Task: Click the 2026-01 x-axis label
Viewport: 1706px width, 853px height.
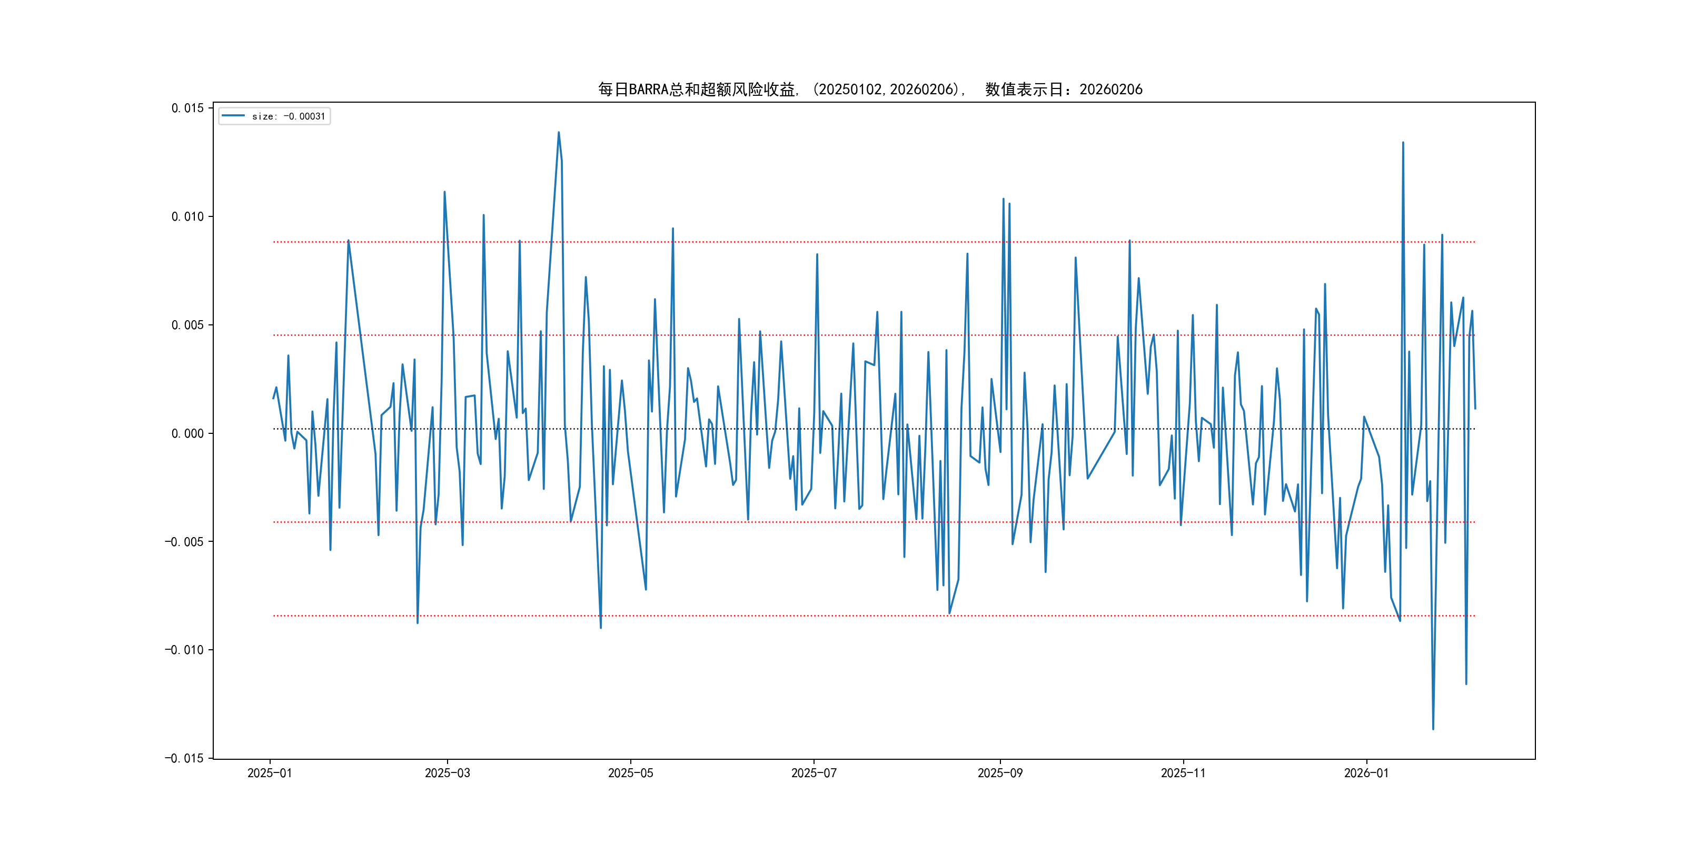Action: coord(1366,773)
